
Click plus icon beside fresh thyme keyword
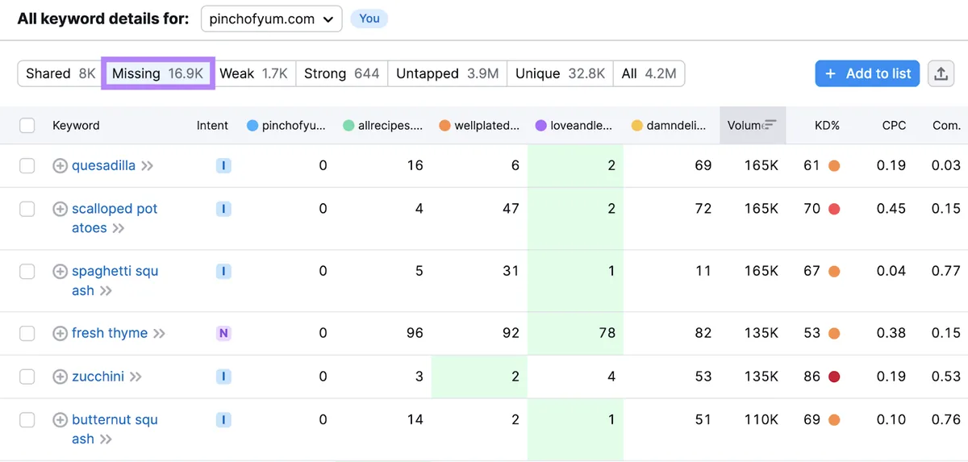pos(60,333)
